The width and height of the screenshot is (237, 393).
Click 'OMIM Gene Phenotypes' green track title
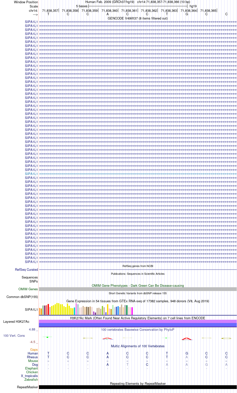(138, 285)
